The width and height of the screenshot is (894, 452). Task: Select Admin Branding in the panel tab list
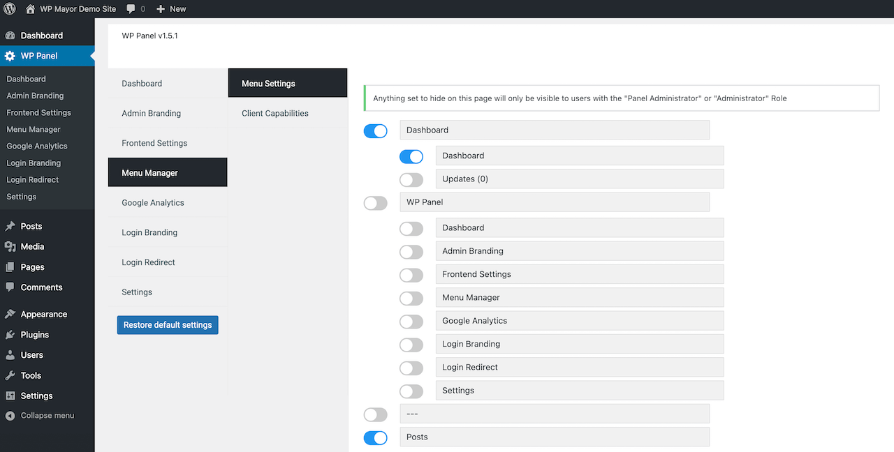point(168,113)
